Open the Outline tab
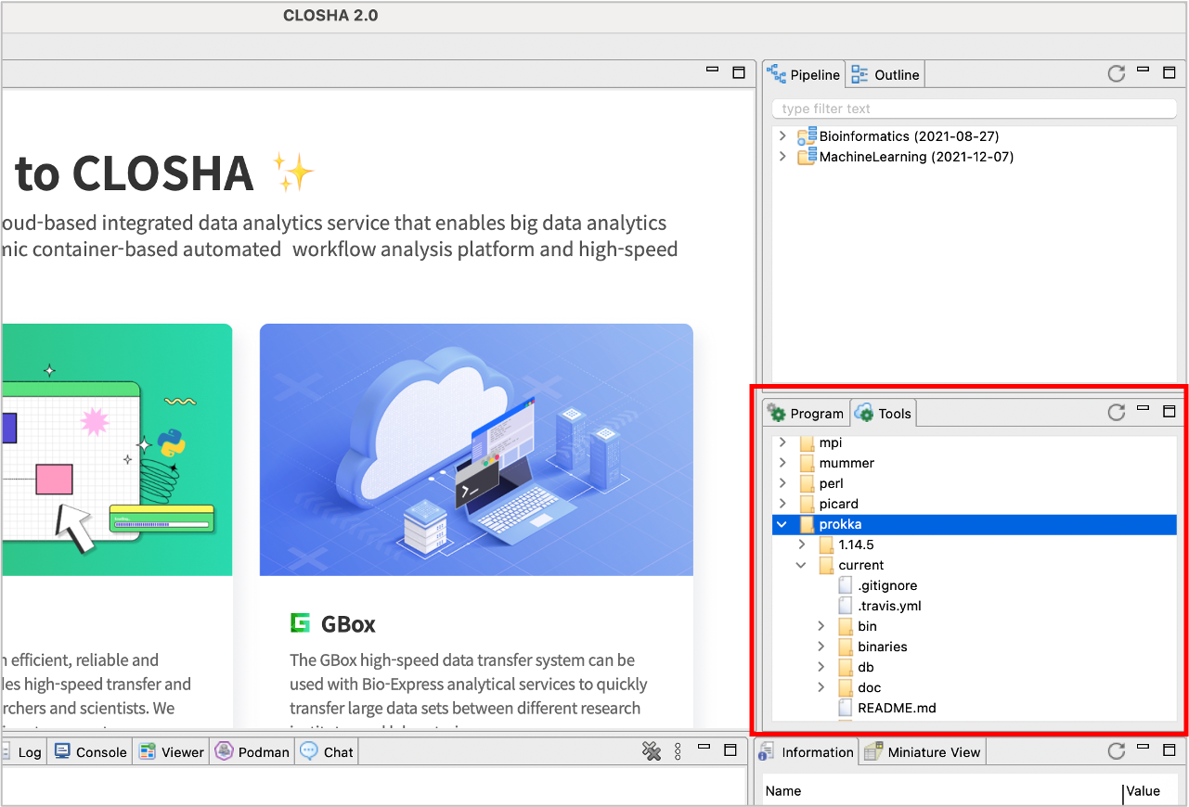Image resolution: width=1189 pixels, height=807 pixels. pyautogui.click(x=885, y=75)
